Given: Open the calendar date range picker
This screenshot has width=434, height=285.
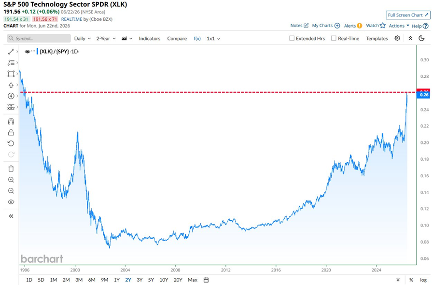Looking at the screenshot, I should (206, 280).
